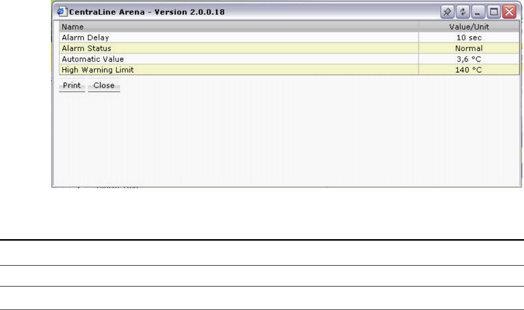Click the CentraLine Arena window title text

coord(147,12)
